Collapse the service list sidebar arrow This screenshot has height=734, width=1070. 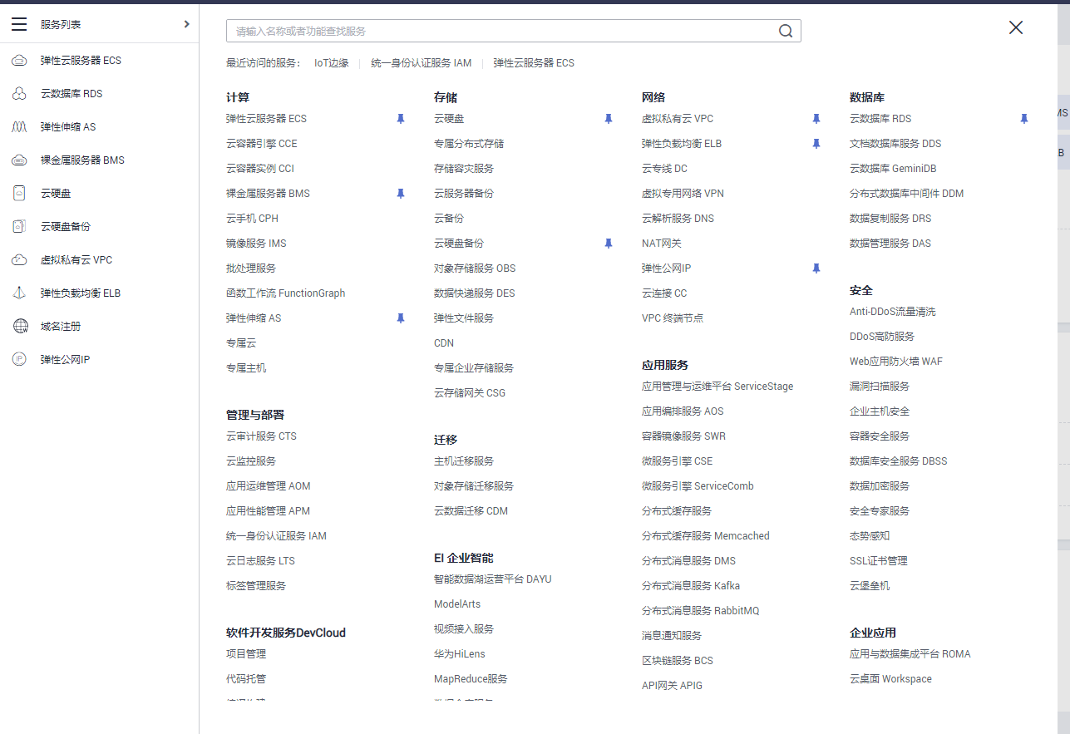point(186,24)
